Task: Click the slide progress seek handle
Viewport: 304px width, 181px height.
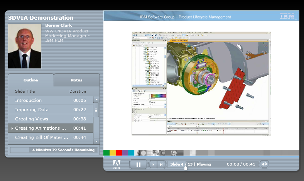Action: point(186,168)
